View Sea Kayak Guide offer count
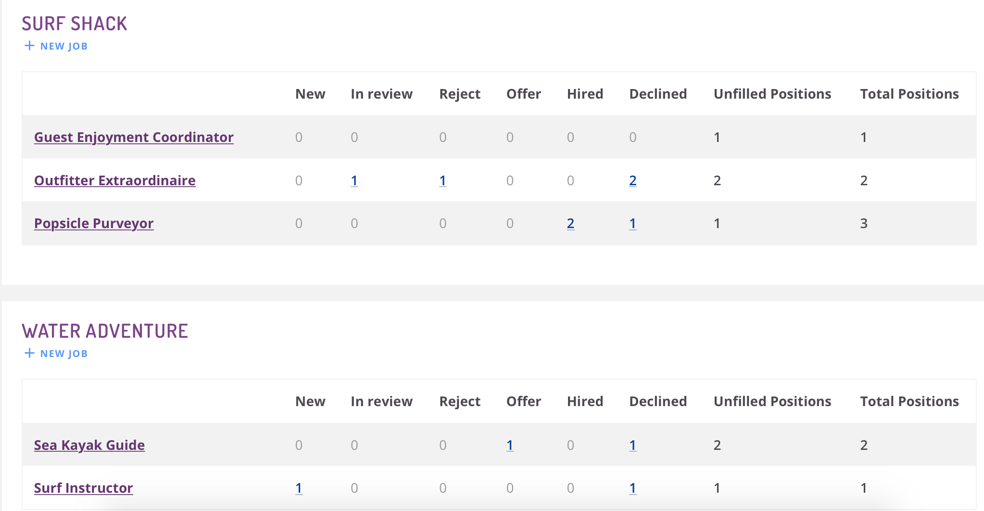Image resolution: width=984 pixels, height=511 pixels. (510, 445)
